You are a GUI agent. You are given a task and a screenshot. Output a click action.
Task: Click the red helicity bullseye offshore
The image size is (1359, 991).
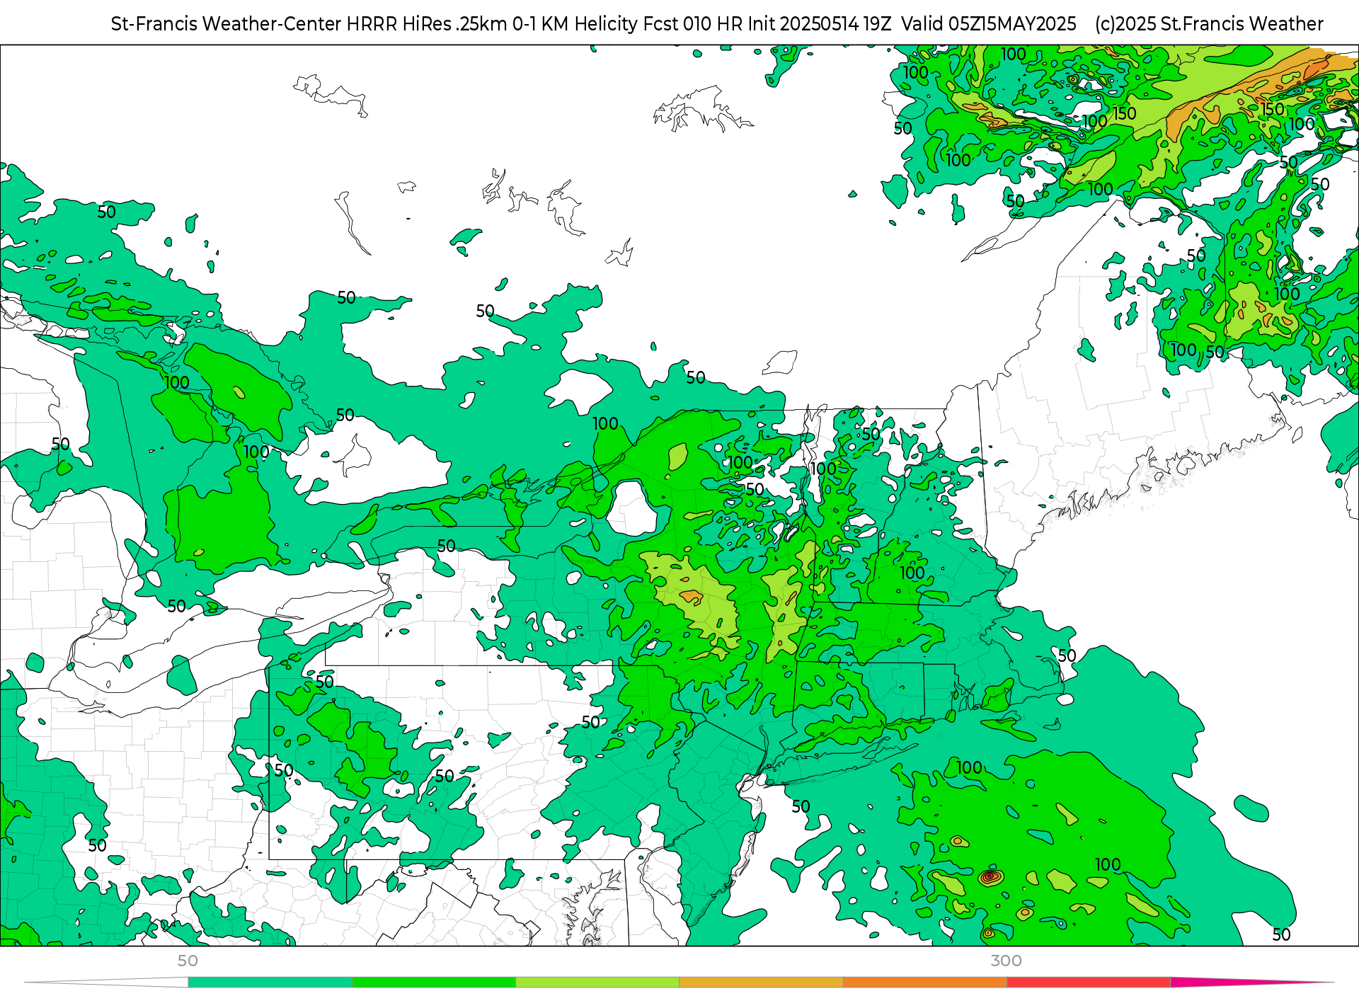coord(990,878)
